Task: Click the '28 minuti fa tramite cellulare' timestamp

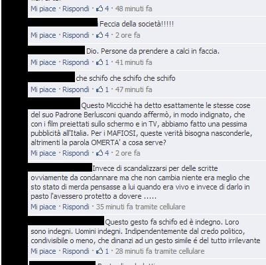Action: tap(160, 251)
